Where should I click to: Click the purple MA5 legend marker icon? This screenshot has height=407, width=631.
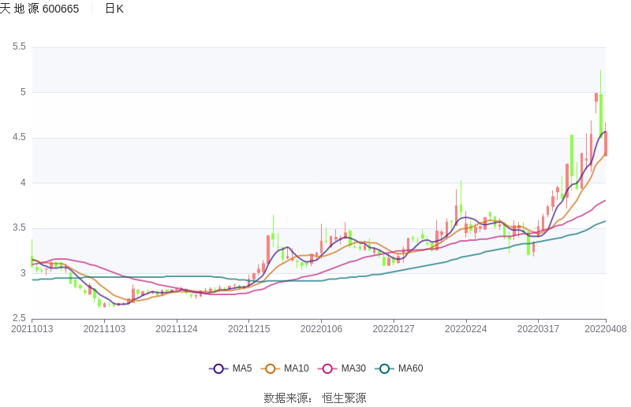click(218, 368)
